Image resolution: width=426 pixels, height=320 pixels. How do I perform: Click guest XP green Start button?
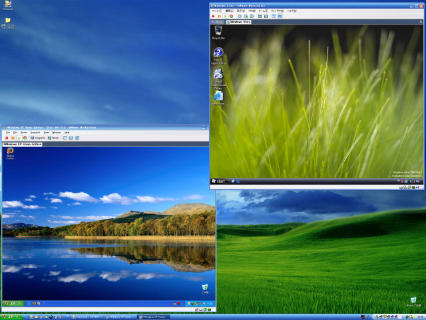click(x=13, y=303)
